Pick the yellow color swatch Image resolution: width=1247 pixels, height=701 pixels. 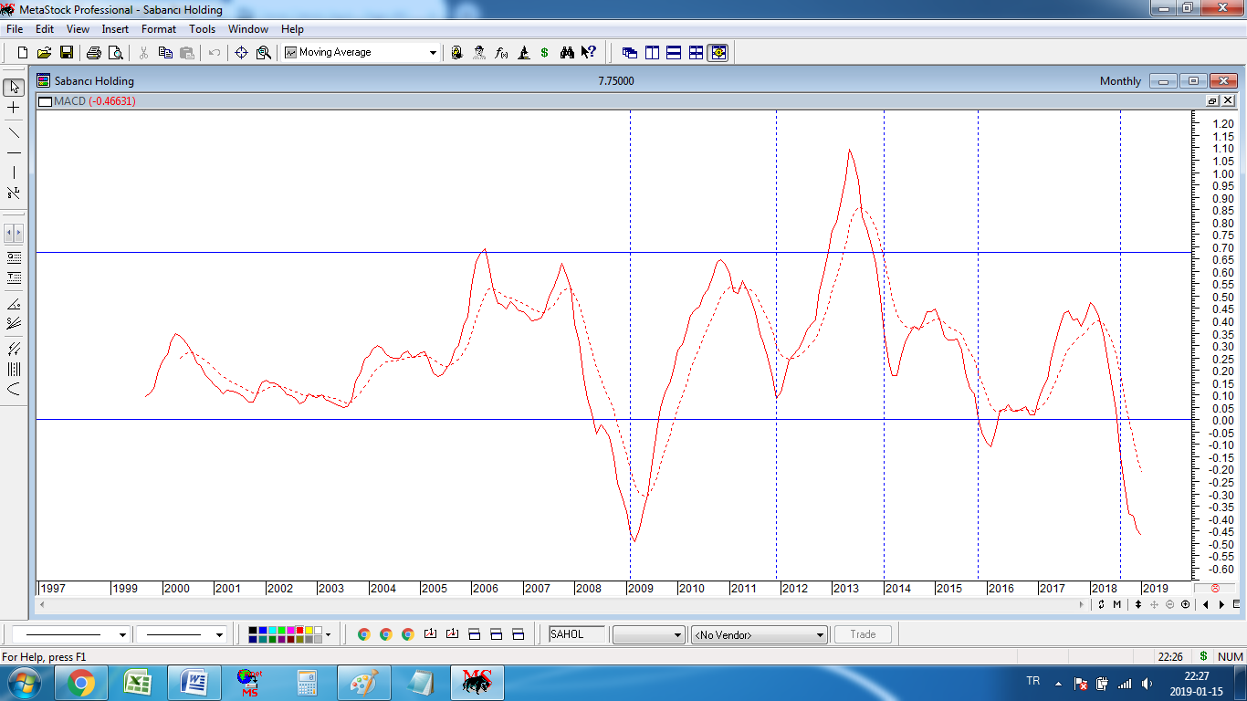click(x=309, y=630)
